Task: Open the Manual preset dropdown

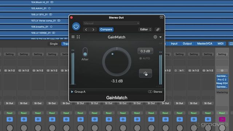Action: pos(111,23)
